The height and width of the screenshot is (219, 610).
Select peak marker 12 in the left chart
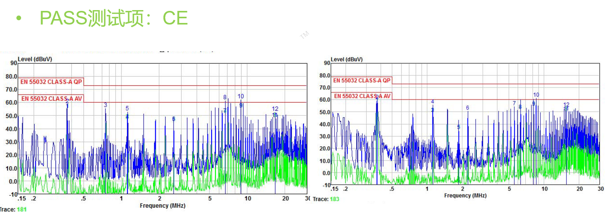click(275, 109)
